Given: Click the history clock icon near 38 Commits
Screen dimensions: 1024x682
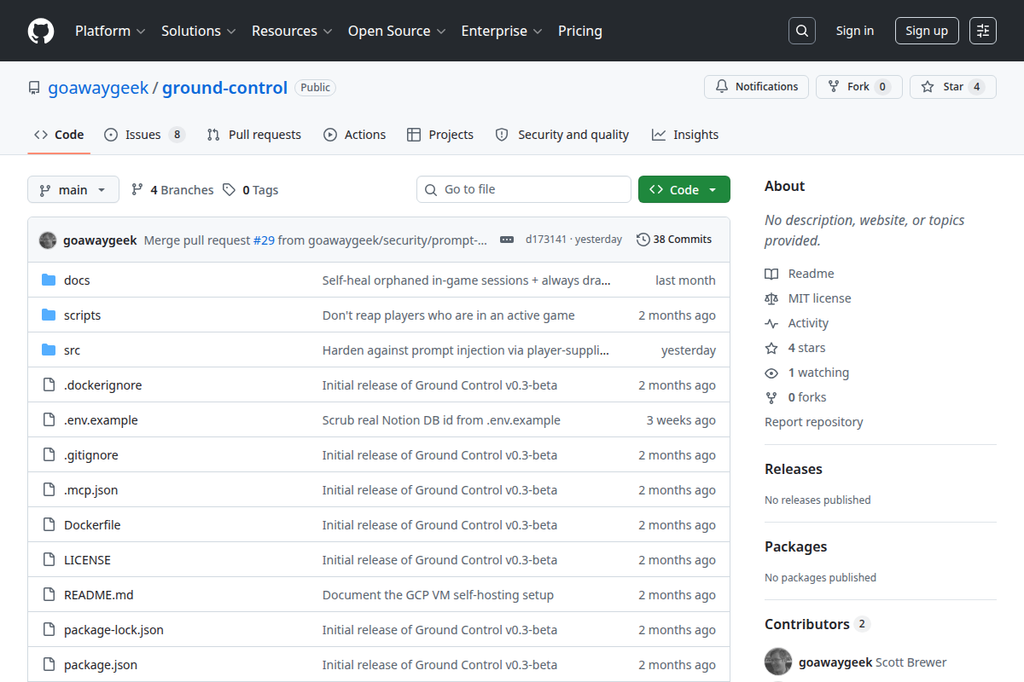Looking at the screenshot, I should pyautogui.click(x=643, y=240).
